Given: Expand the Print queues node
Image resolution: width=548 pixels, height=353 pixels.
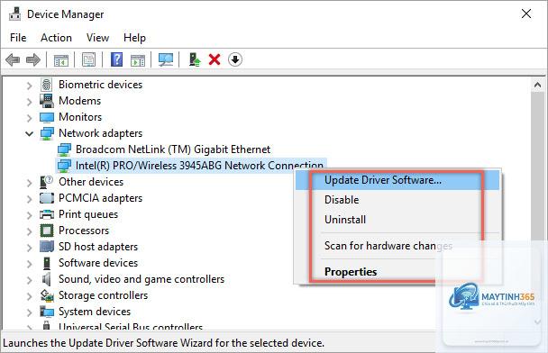Looking at the screenshot, I should pos(30,215).
